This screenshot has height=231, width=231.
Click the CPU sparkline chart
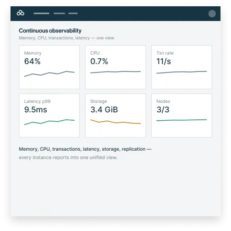(115, 72)
